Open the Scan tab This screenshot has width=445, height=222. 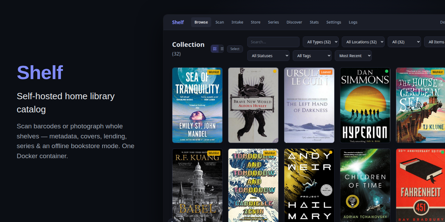point(220,22)
